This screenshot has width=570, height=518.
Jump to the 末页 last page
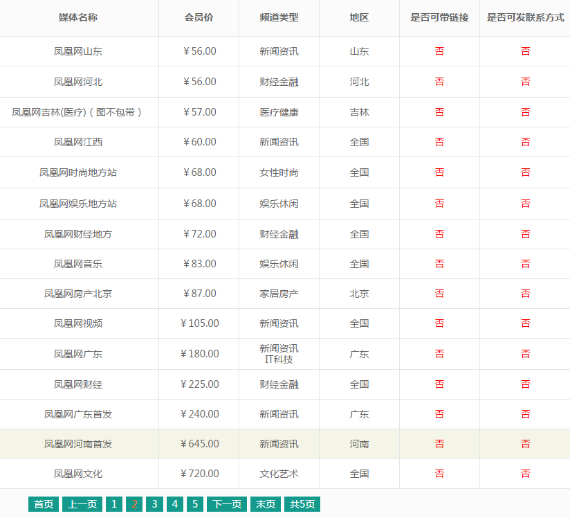point(266,504)
